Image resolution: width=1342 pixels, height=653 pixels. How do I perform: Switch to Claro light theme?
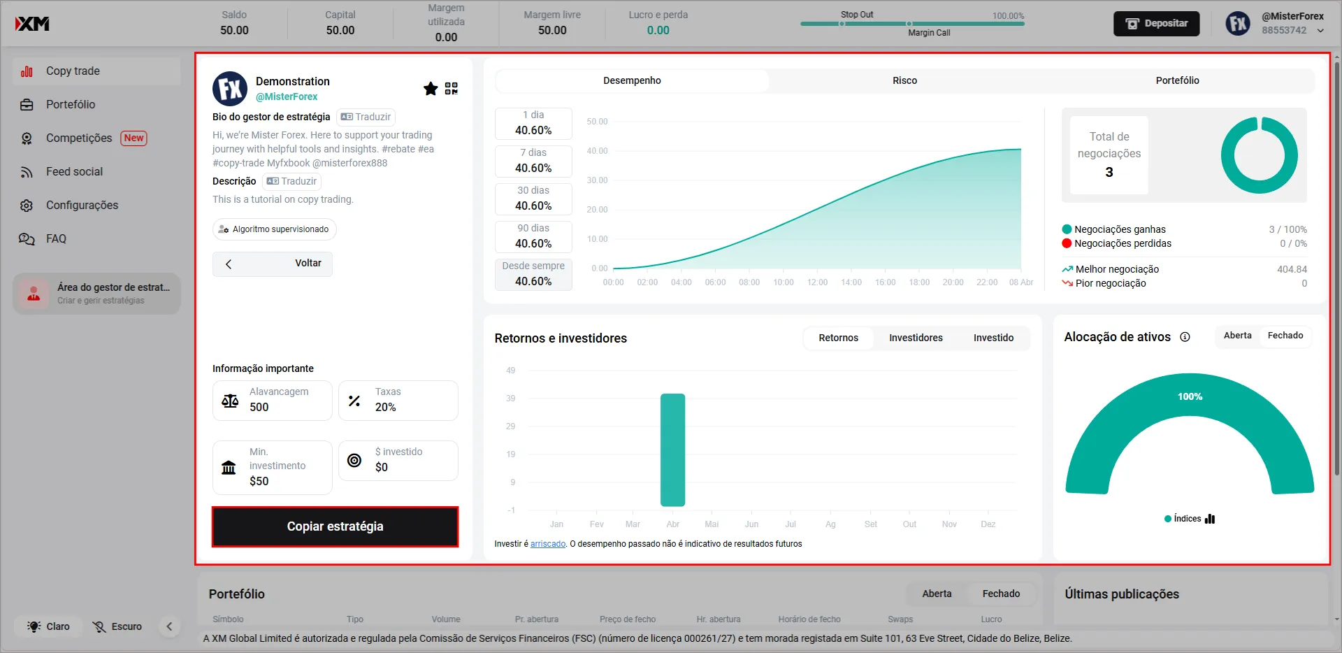tap(49, 626)
